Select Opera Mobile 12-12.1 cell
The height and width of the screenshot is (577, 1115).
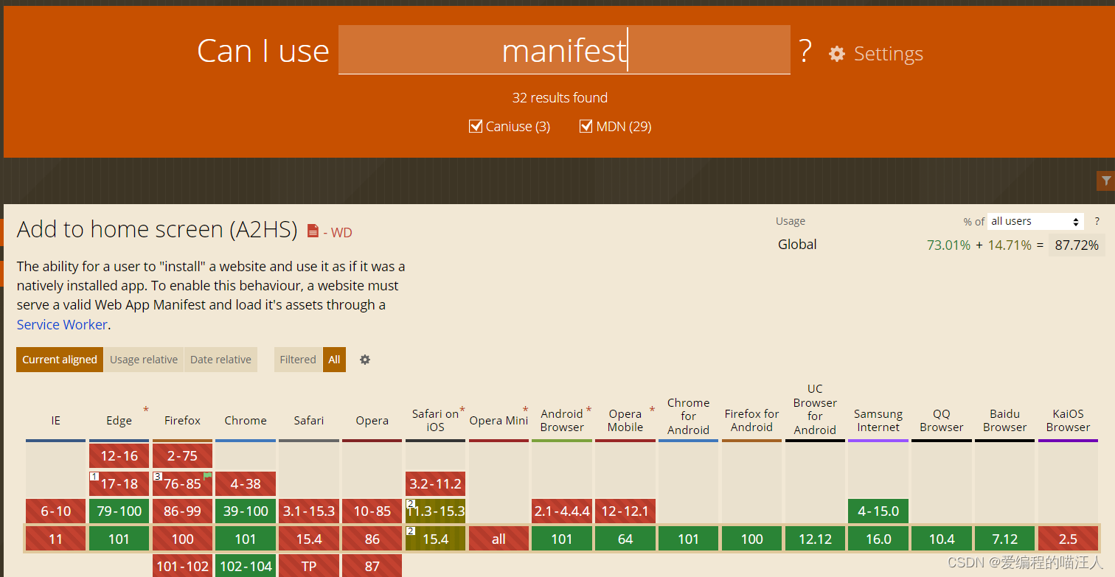tap(625, 511)
